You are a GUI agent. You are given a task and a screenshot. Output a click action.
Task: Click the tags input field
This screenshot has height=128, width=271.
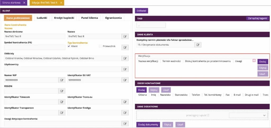click(x=151, y=25)
